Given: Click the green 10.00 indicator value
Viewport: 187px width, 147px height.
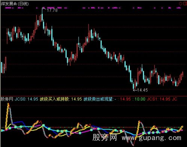Looking at the screenshot, I should (140, 99).
